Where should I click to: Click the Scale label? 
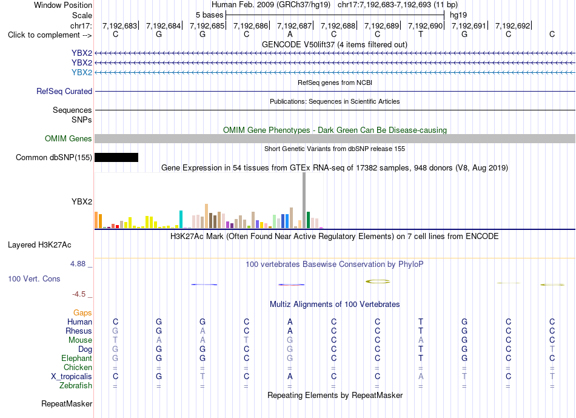tap(82, 15)
